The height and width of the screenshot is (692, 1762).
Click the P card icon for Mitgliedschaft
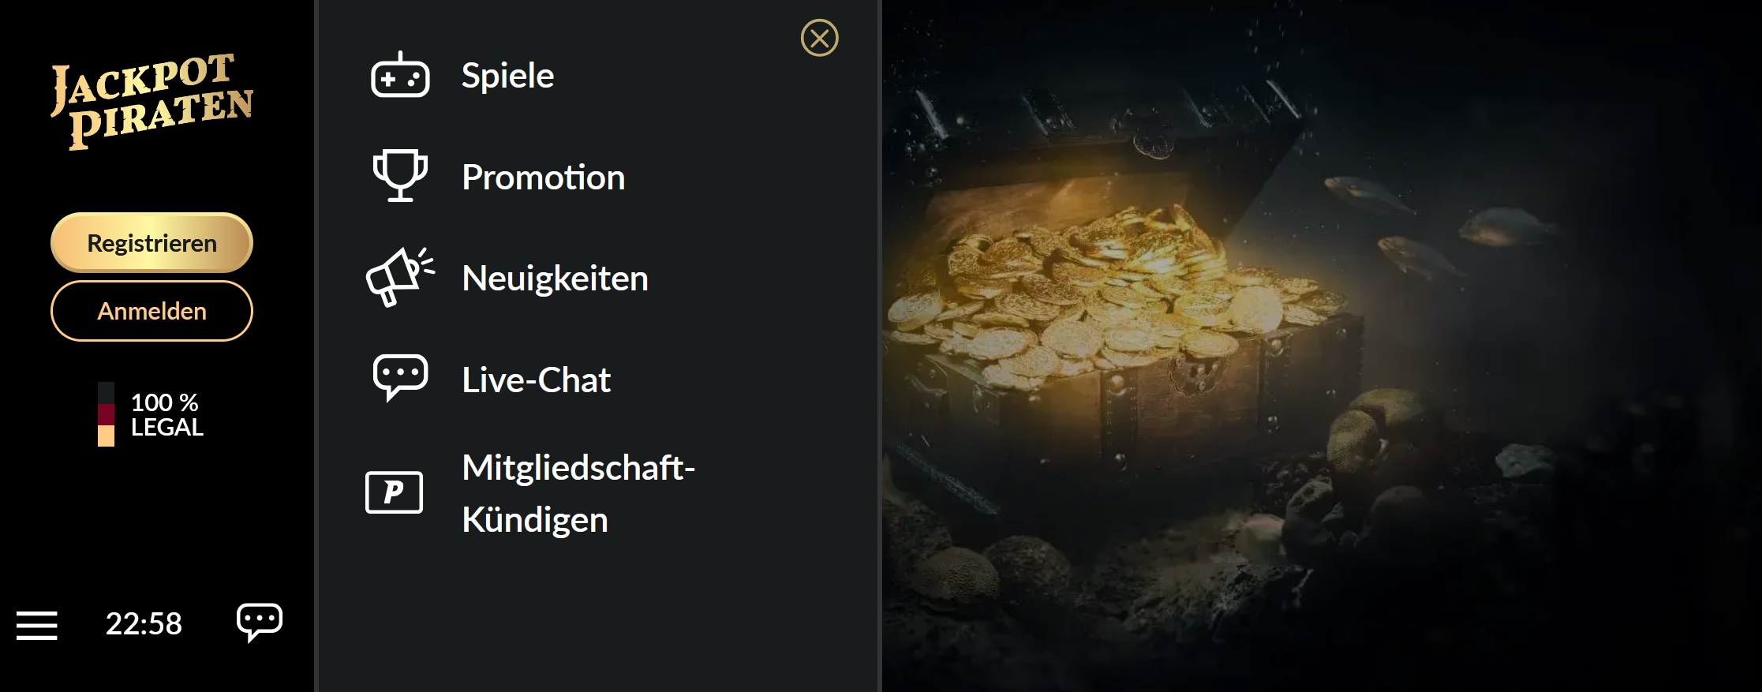[x=394, y=492]
